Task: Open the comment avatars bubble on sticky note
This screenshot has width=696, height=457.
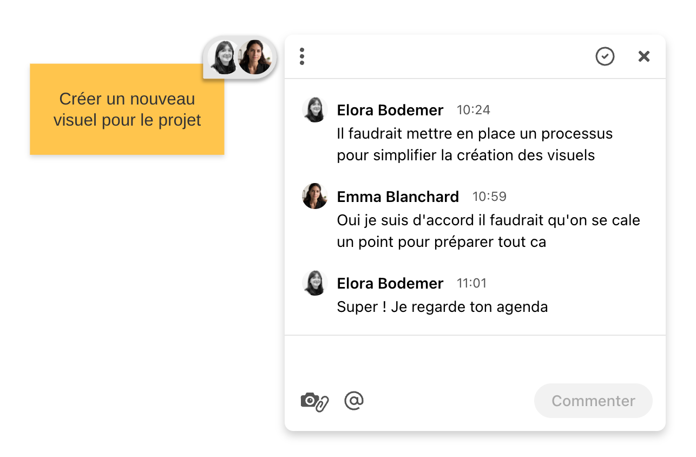Action: 239,57
